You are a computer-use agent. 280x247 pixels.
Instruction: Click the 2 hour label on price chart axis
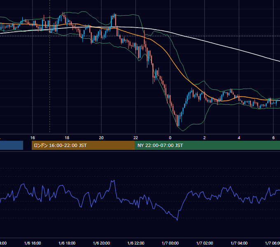(205, 138)
